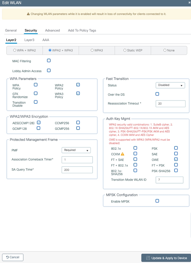
Task: Enable the GCMP256 encryption checkbox
Action: 78,128
